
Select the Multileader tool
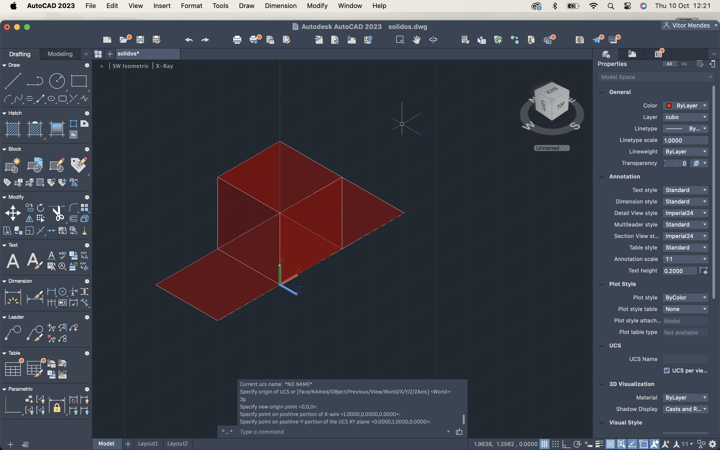pos(13,333)
